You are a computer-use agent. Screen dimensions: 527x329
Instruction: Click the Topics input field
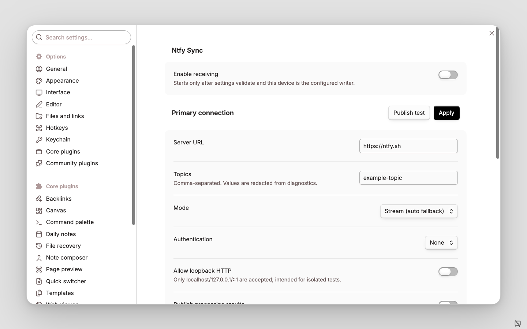click(408, 178)
